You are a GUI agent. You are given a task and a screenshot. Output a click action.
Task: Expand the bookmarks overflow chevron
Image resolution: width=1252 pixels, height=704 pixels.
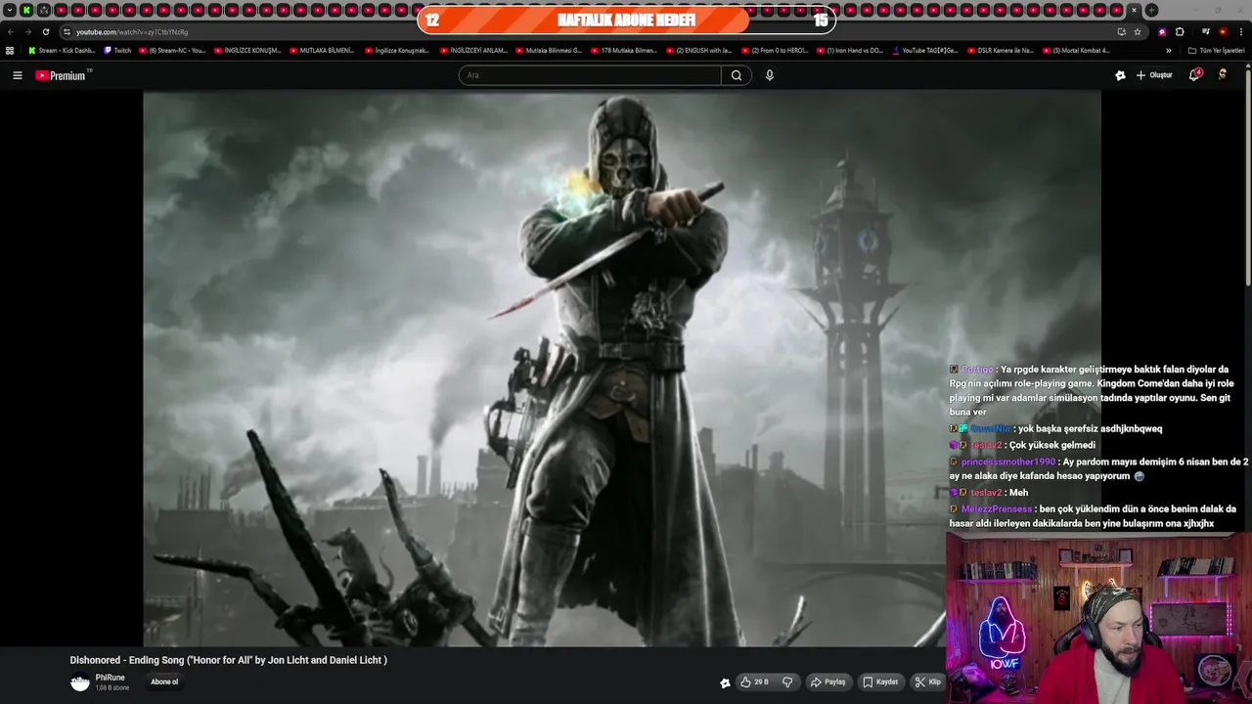click(x=1168, y=50)
